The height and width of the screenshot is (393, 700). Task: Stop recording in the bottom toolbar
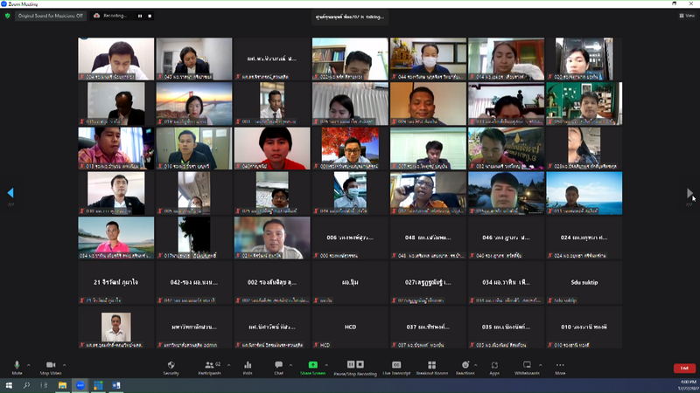[x=360, y=364]
